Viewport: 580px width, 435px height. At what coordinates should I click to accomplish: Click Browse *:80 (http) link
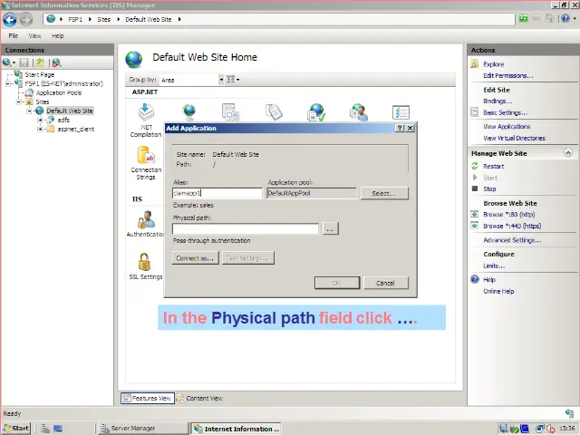pyautogui.click(x=509, y=214)
